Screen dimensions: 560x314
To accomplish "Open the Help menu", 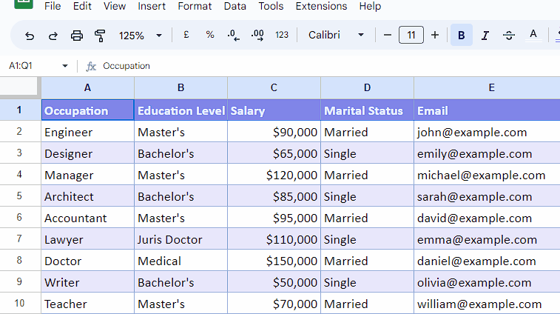I will click(370, 6).
